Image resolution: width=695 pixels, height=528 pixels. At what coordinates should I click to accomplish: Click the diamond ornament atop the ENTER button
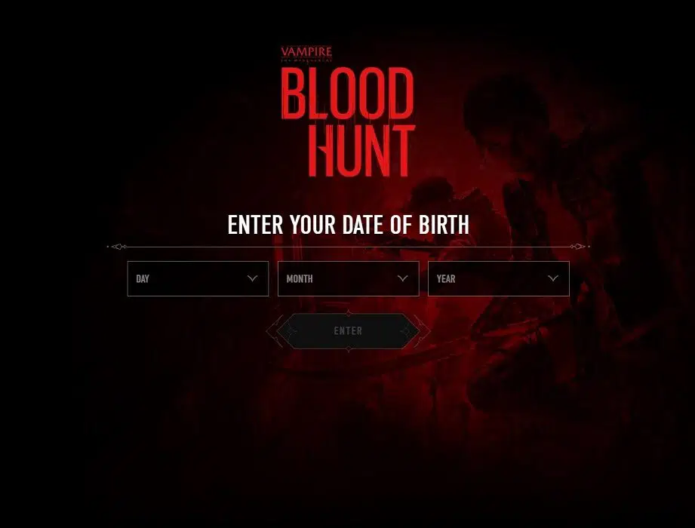point(349,313)
